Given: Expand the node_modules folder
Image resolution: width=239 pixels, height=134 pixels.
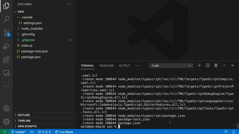Looking at the screenshot, I should tap(18, 29).
